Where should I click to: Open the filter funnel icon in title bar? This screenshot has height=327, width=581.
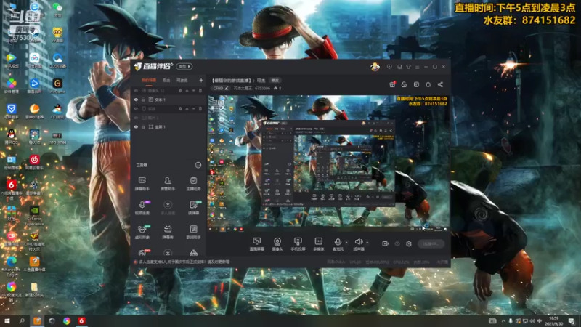click(408, 67)
